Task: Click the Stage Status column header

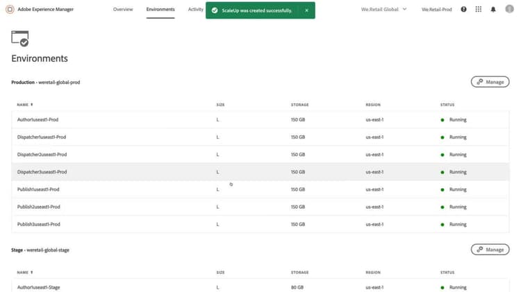Action: pos(447,273)
